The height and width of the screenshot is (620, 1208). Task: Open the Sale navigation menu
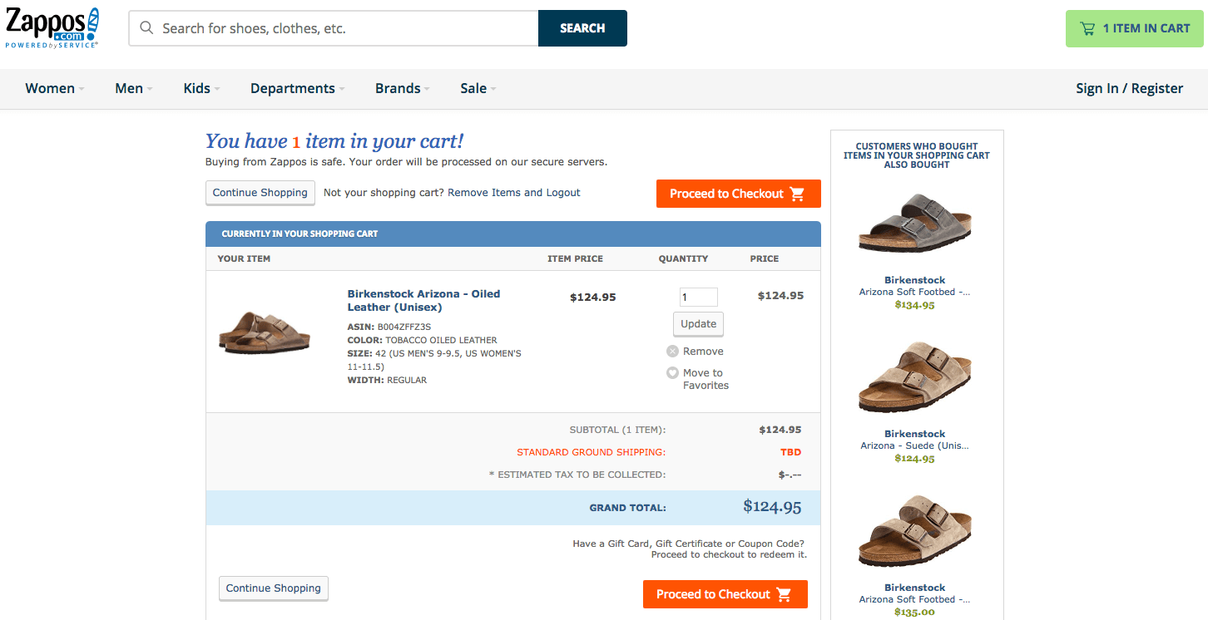pos(478,89)
